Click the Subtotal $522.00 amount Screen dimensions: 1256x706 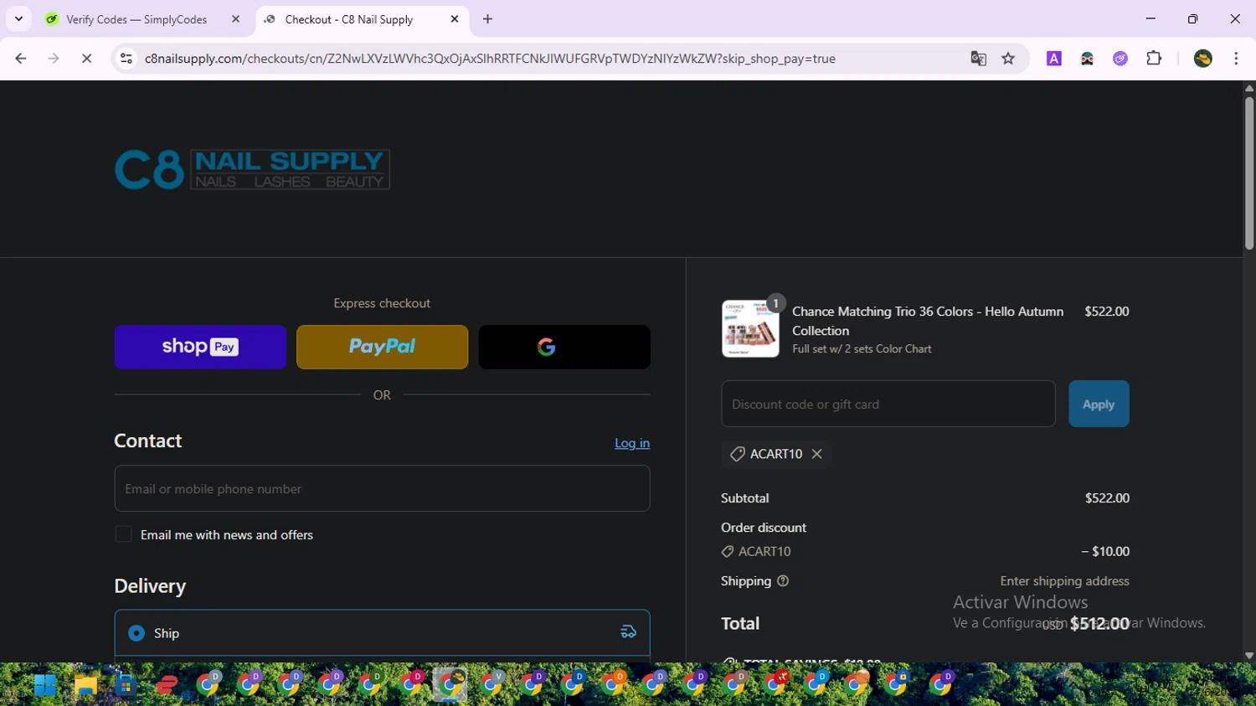coord(1107,497)
